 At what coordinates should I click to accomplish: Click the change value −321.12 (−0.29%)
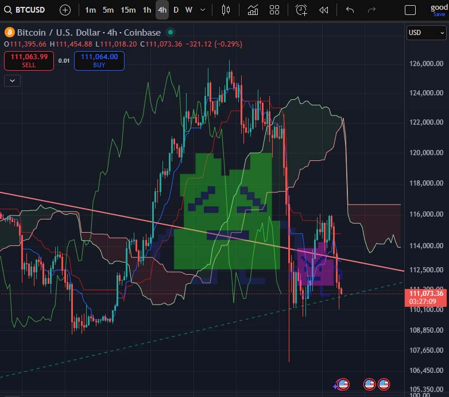tap(214, 44)
